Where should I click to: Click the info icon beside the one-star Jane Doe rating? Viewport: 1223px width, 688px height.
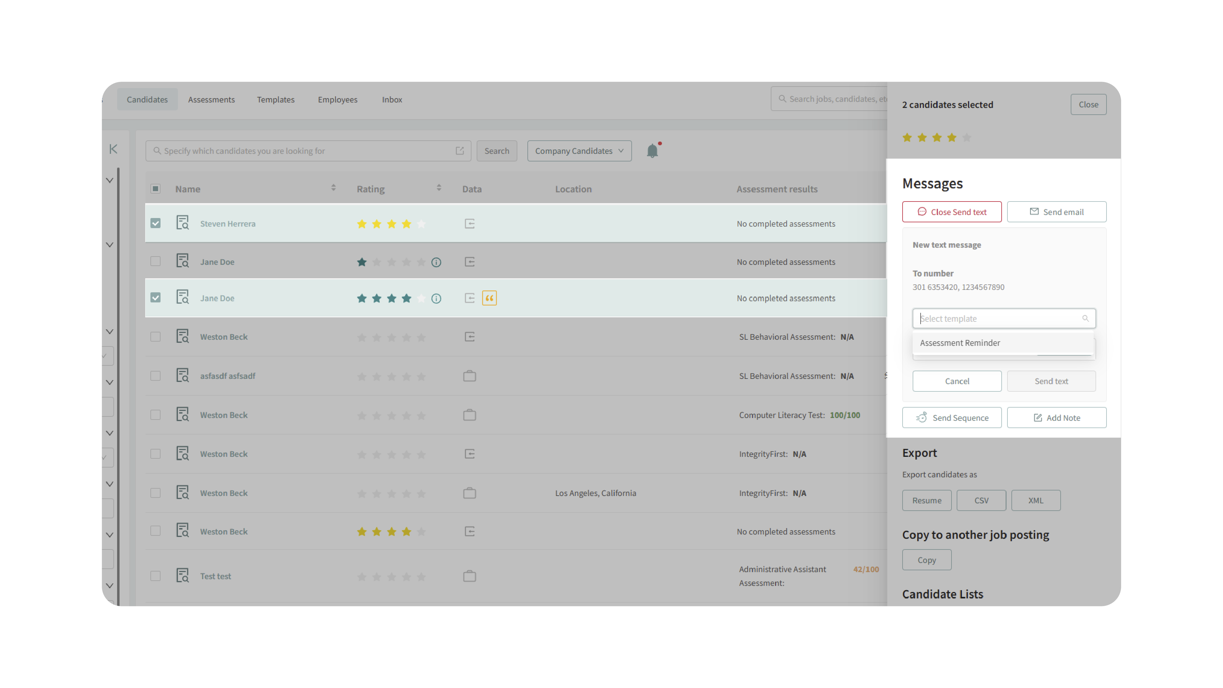436,262
